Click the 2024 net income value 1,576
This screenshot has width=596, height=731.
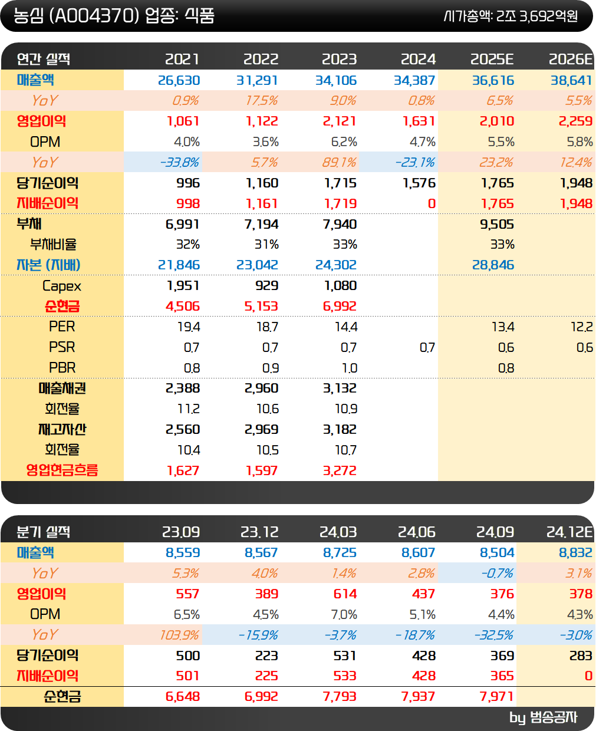[419, 183]
